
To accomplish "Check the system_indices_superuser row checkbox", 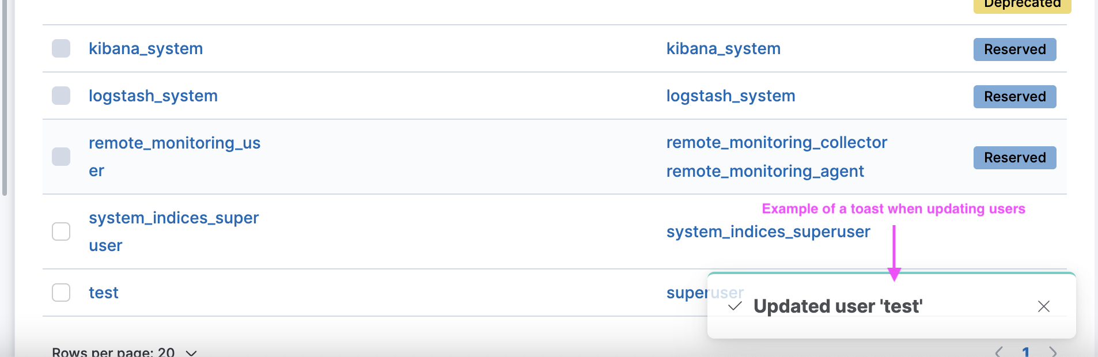I will [61, 231].
